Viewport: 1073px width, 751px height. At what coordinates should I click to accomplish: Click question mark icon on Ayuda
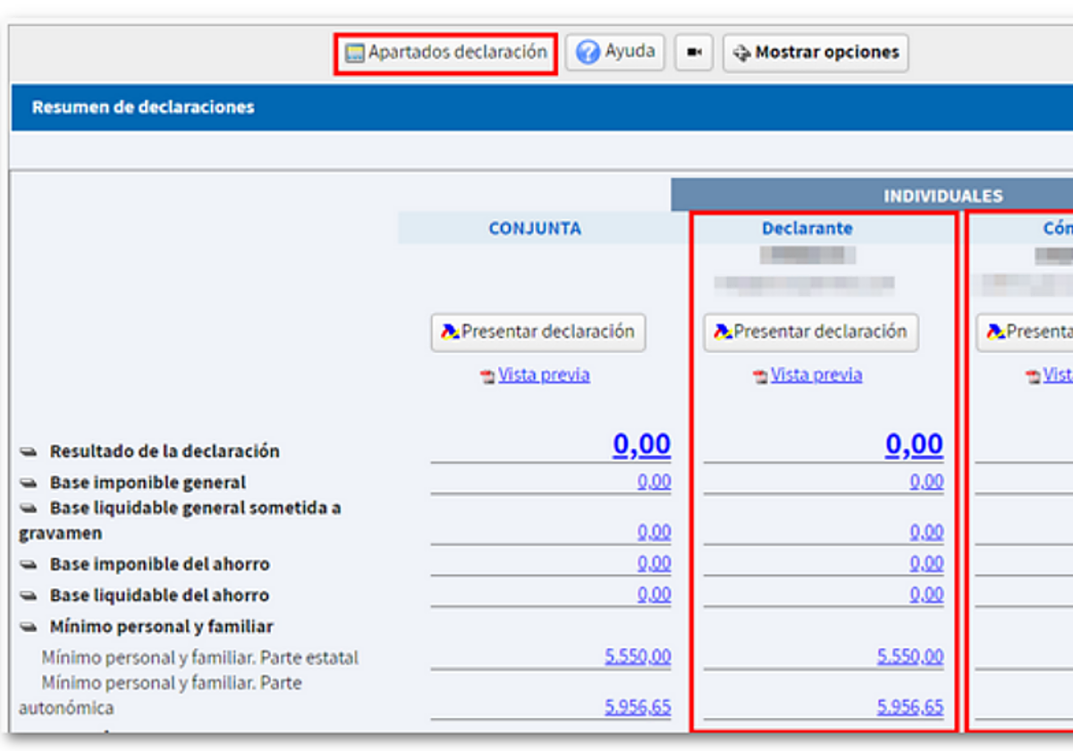point(587,53)
